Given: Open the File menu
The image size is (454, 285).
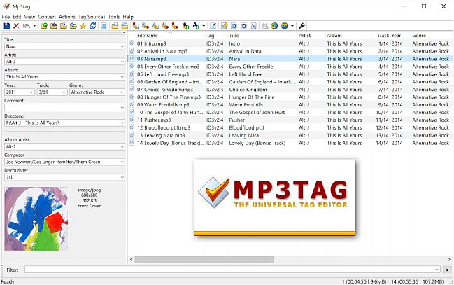Looking at the screenshot, I should point(6,17).
